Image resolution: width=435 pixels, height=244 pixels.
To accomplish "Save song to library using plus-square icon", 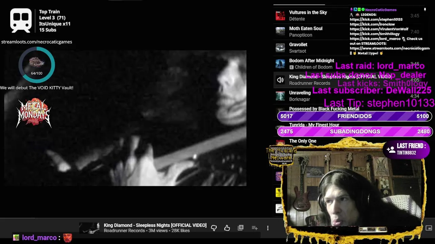I will click(241, 228).
